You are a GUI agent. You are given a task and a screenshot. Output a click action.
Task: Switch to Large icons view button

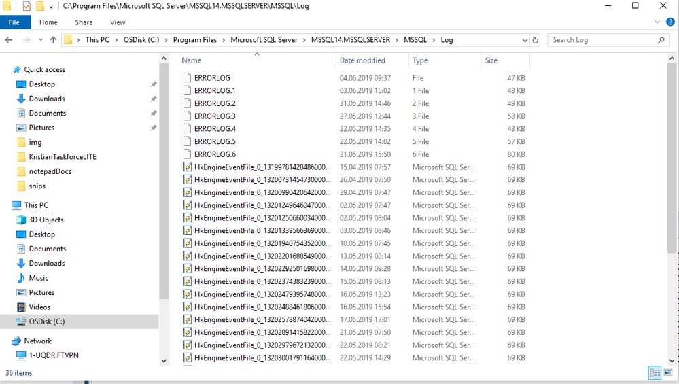click(668, 372)
